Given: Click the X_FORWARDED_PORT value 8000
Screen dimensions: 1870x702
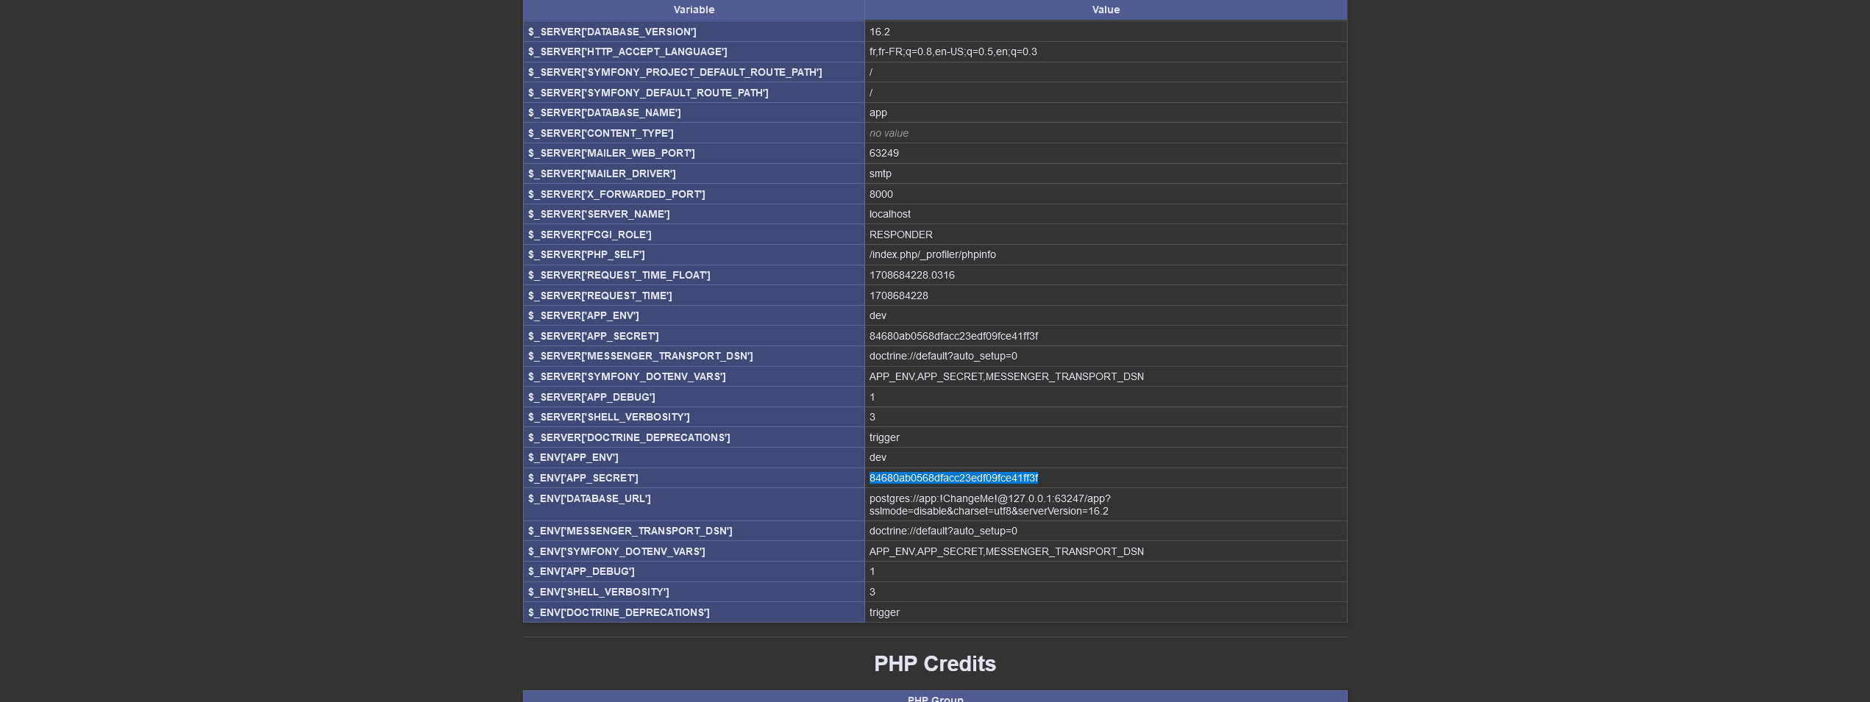Looking at the screenshot, I should [x=881, y=194].
